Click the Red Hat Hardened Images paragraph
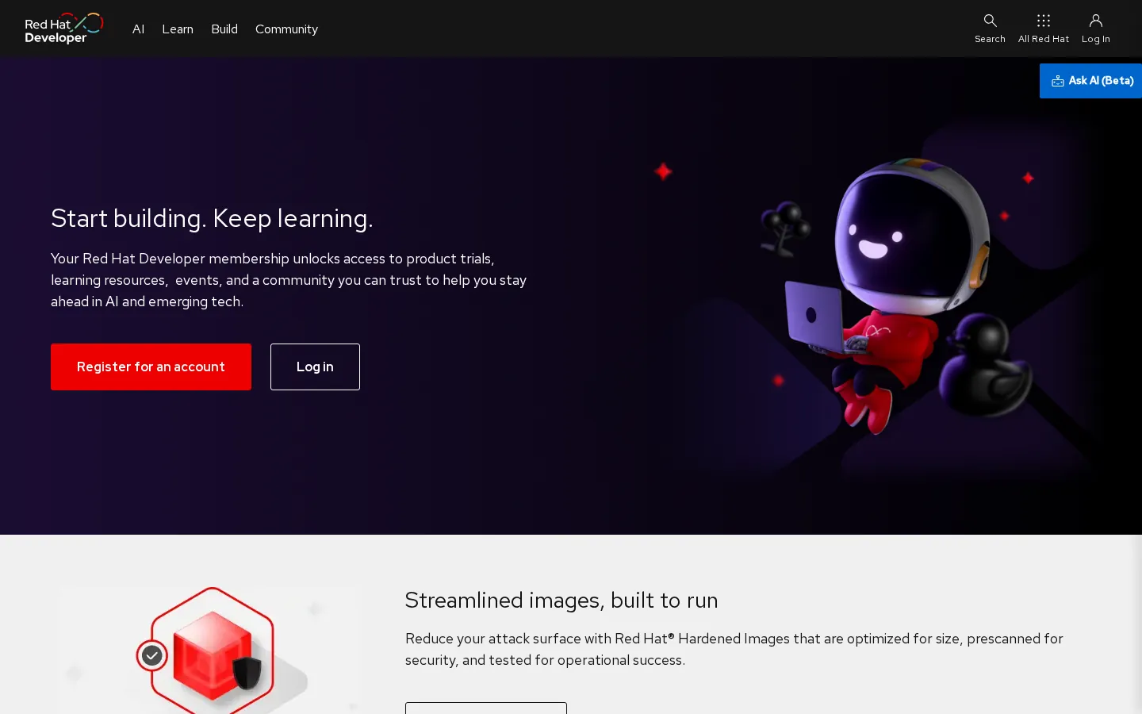The image size is (1142, 714). coord(734,649)
